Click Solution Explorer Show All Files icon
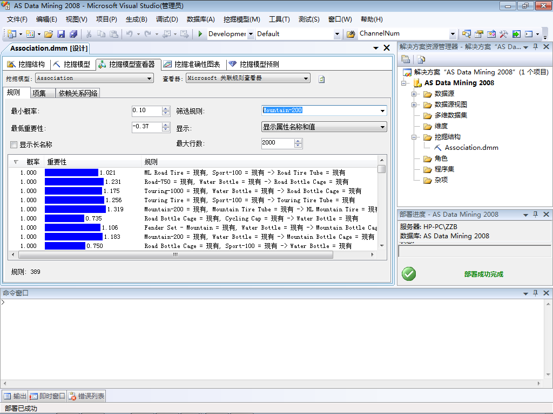 [421, 59]
